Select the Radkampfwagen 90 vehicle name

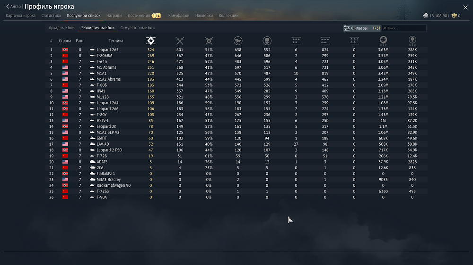pos(114,185)
